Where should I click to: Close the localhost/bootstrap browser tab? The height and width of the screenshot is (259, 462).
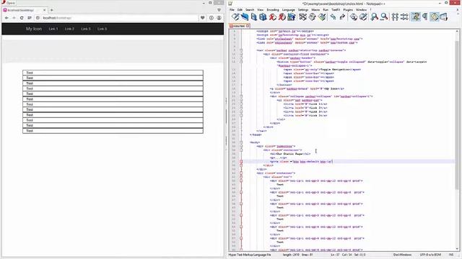tap(45, 10)
